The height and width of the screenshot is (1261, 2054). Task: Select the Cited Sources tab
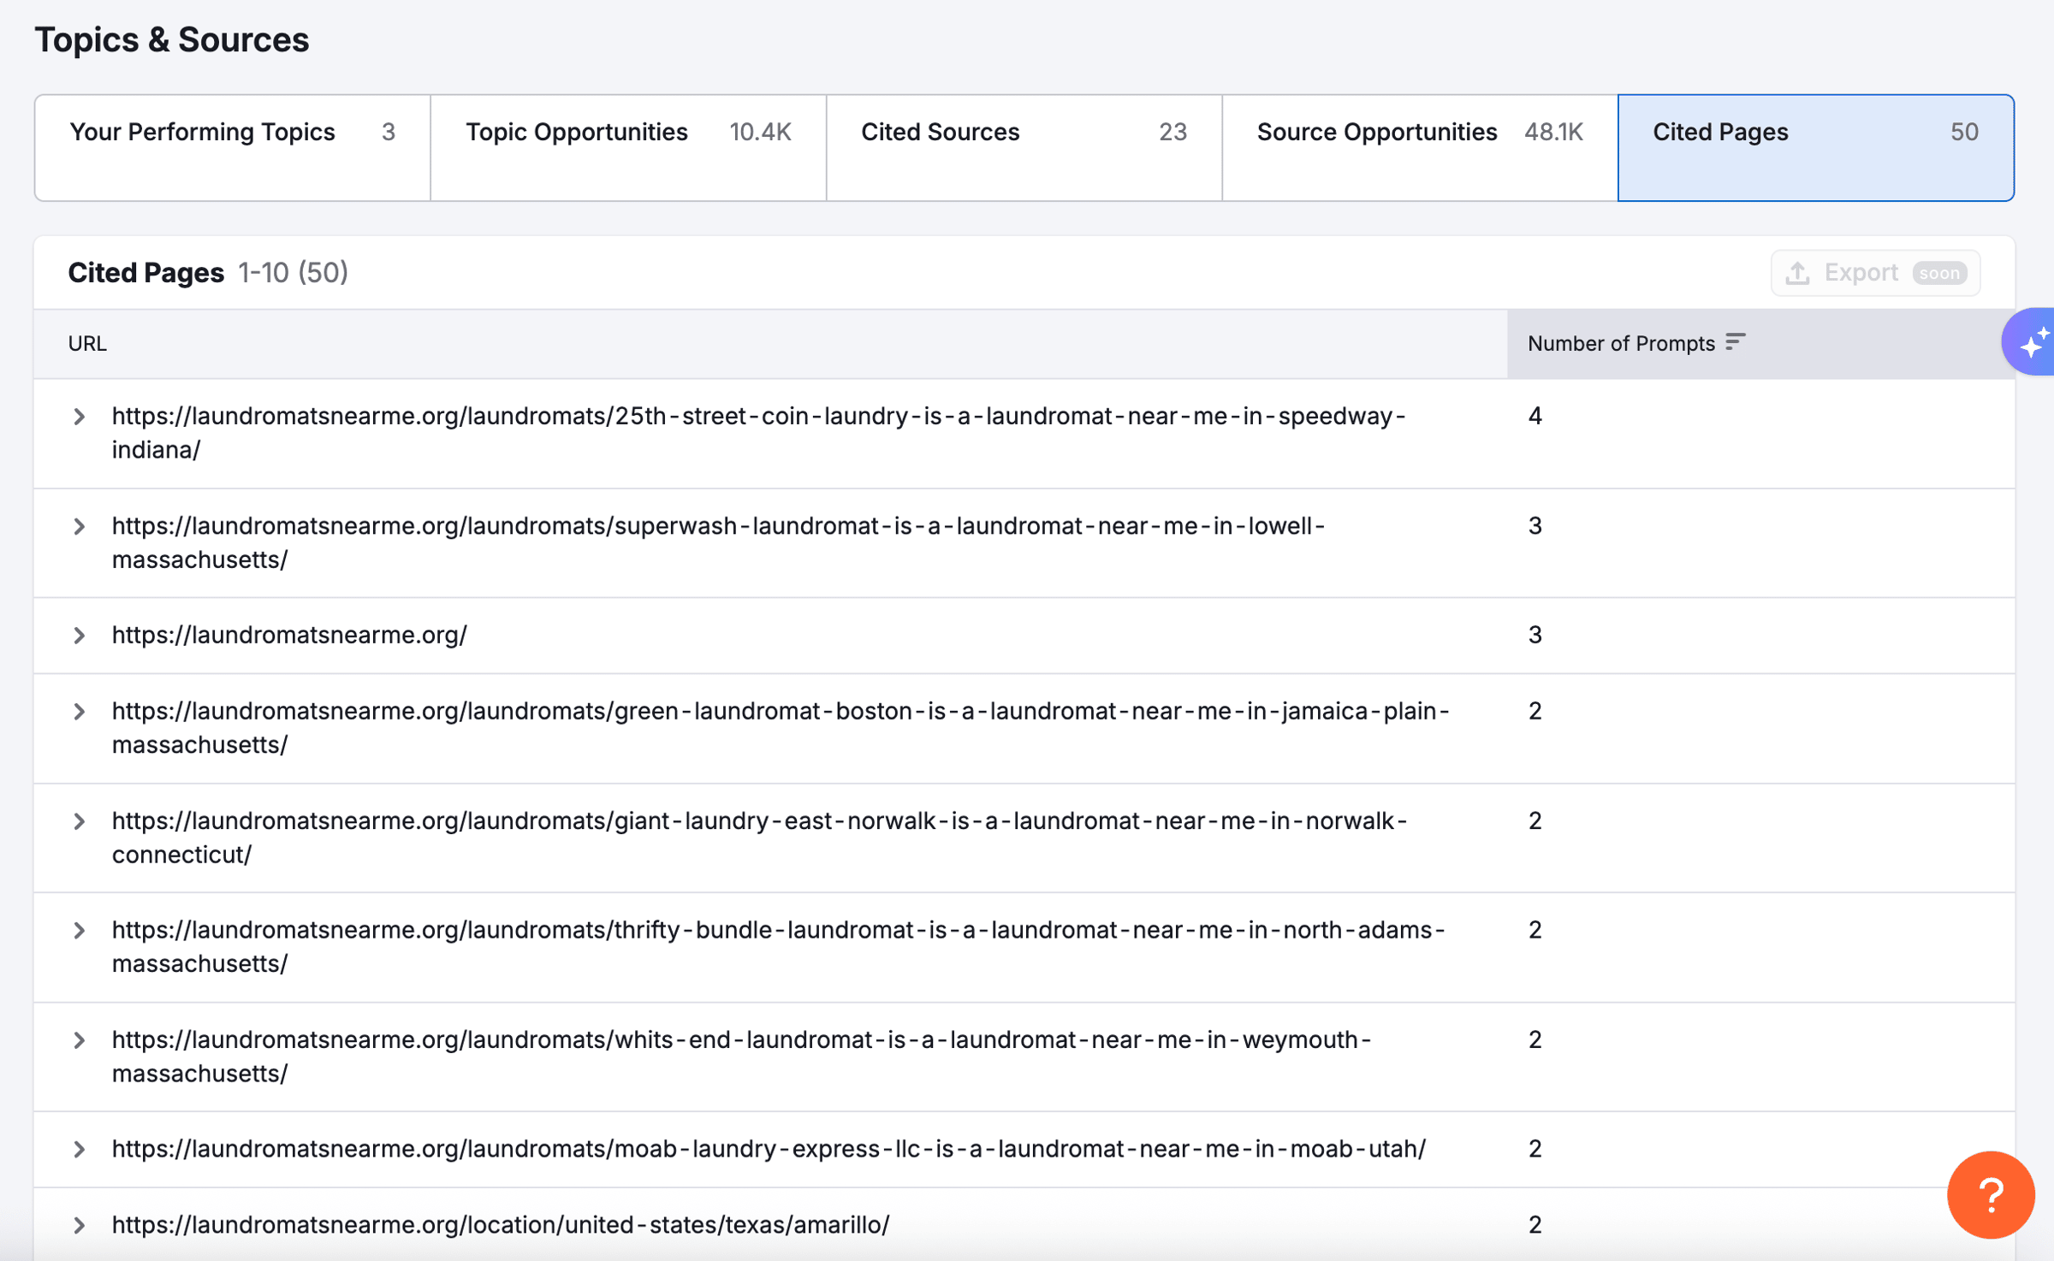(1024, 147)
